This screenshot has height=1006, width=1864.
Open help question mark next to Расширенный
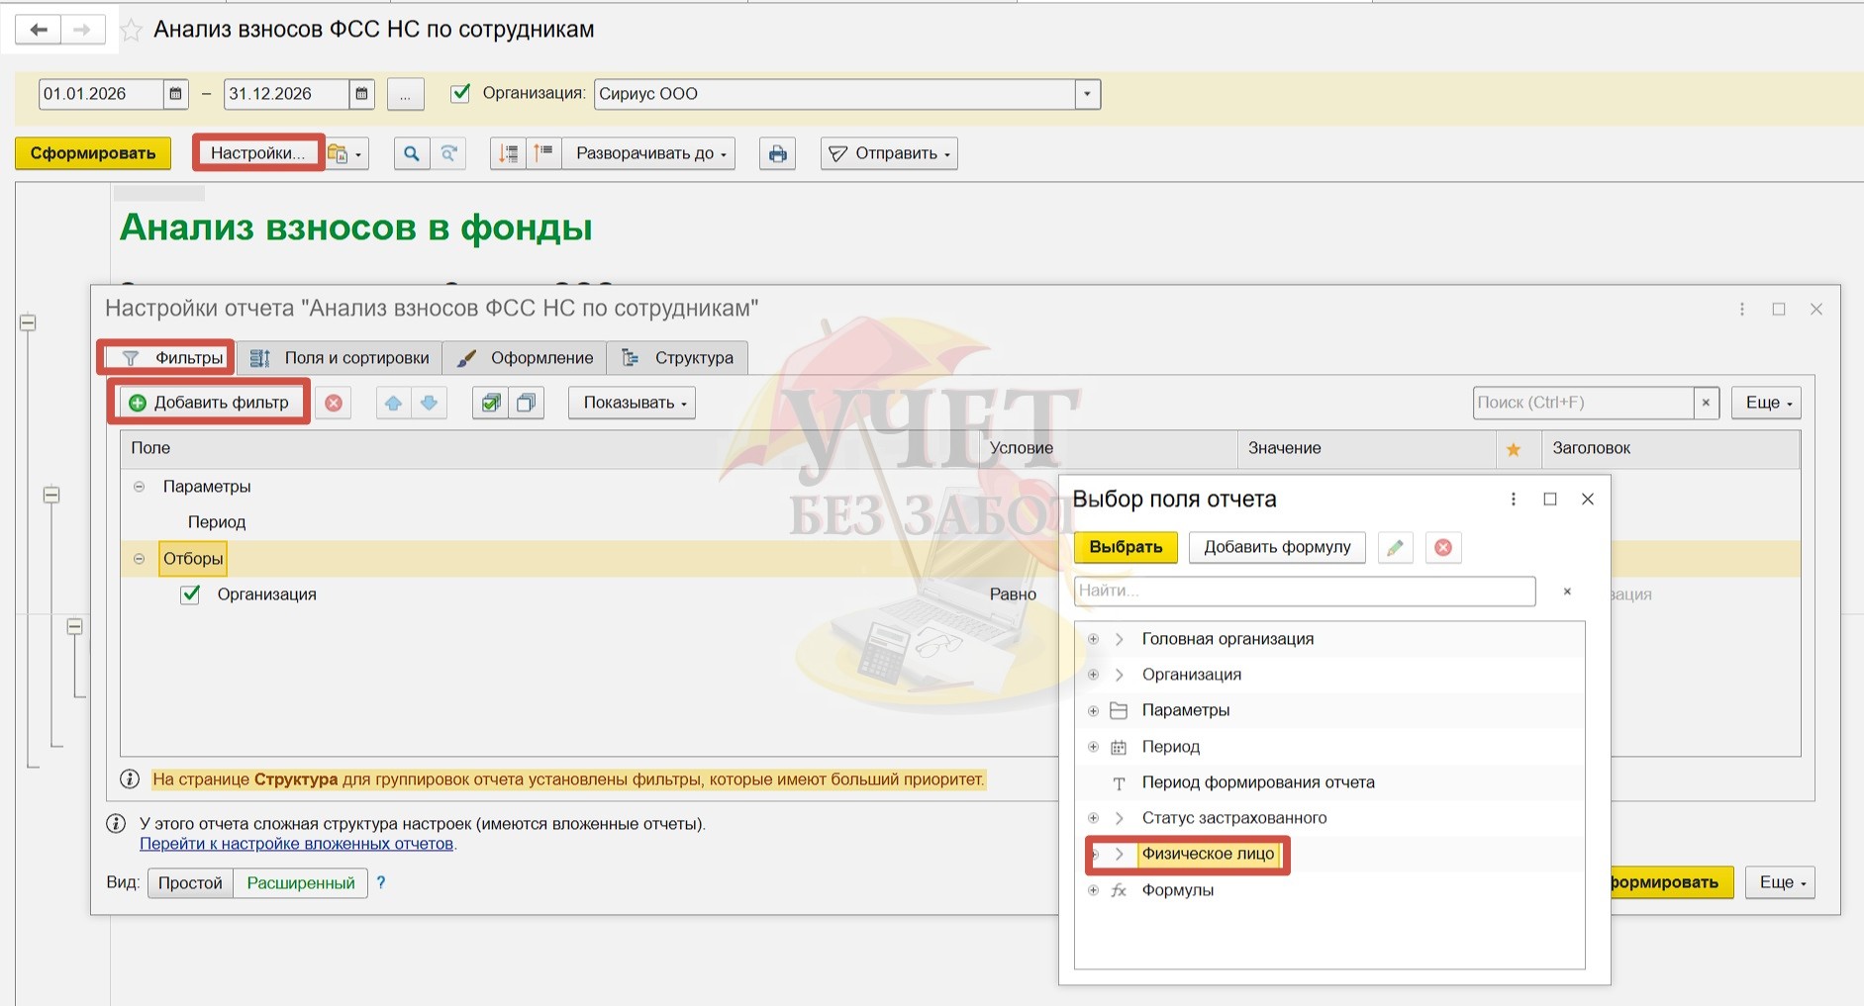pyautogui.click(x=381, y=882)
